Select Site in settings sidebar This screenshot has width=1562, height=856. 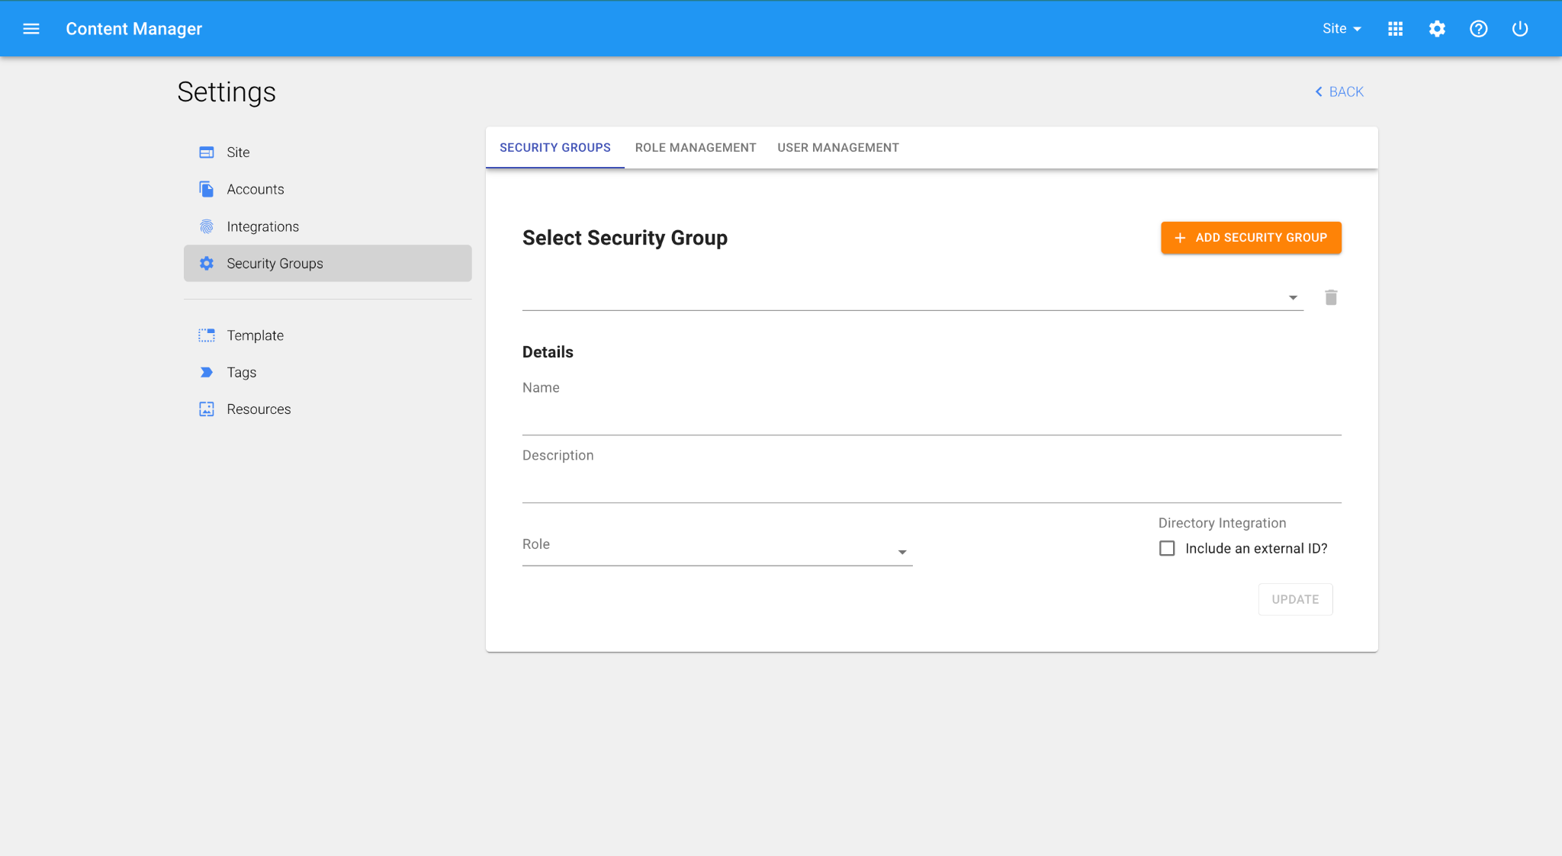pos(327,152)
